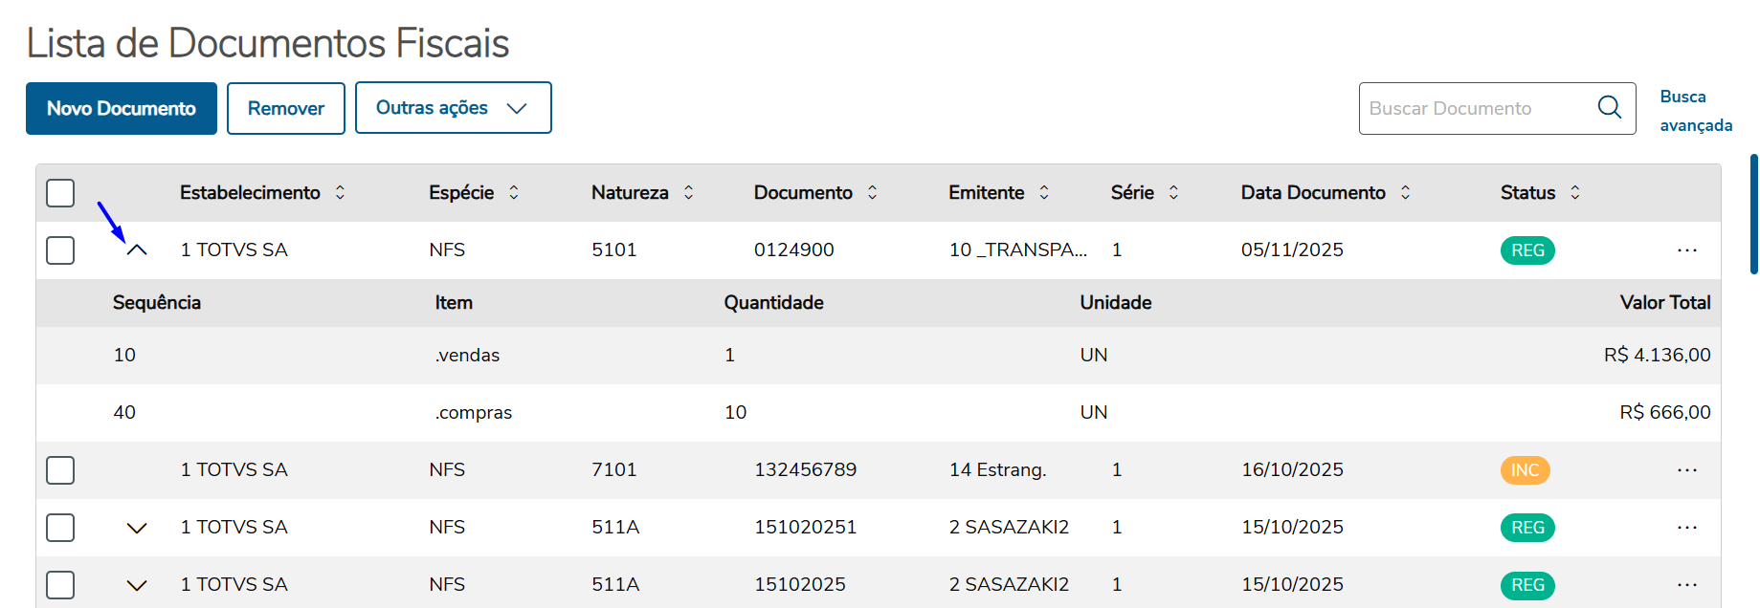Open more options for document 0124900
1760x608 pixels.
tap(1687, 250)
